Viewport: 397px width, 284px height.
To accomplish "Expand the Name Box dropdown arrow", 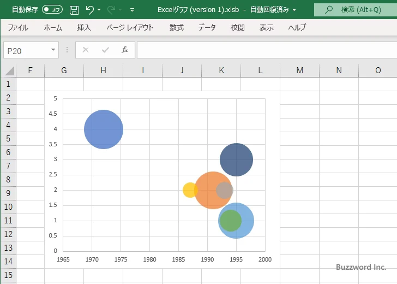I will tap(53, 50).
